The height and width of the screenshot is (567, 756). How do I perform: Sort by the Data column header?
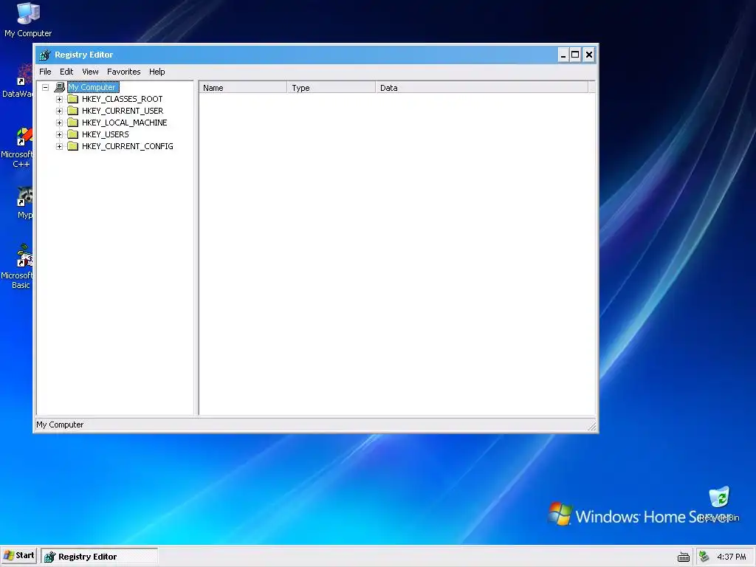tap(481, 88)
